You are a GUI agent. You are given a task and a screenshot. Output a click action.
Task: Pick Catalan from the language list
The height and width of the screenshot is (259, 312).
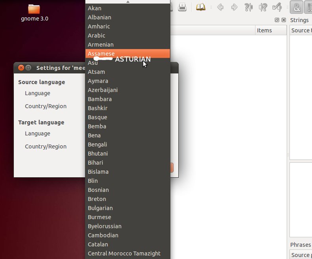98,244
